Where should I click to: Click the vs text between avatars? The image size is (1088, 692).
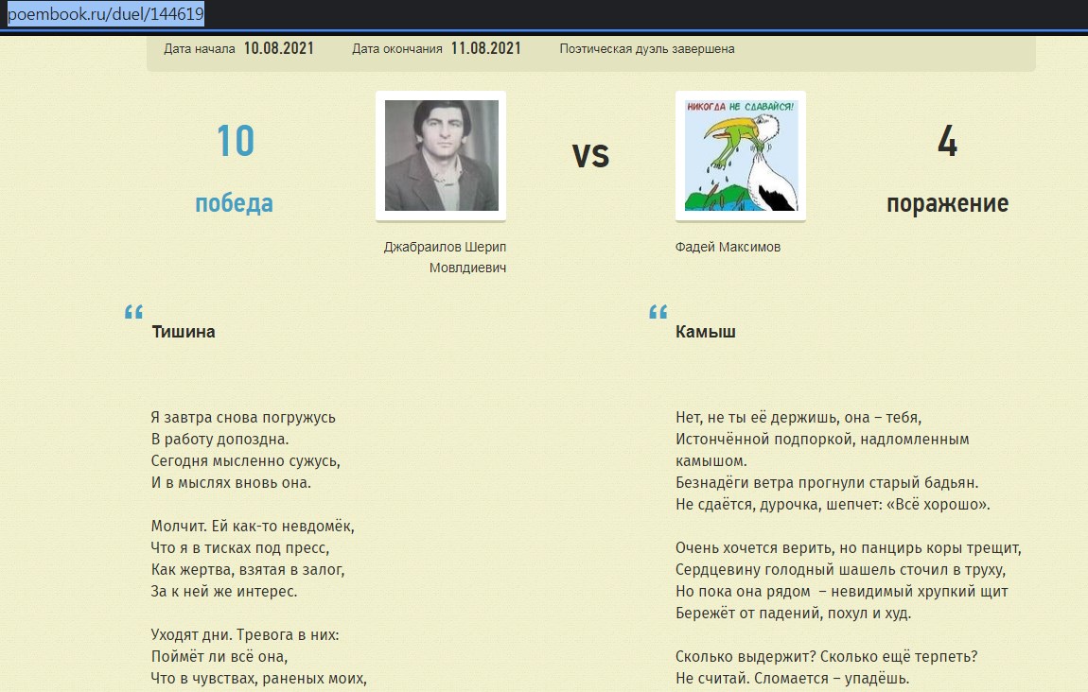point(590,154)
